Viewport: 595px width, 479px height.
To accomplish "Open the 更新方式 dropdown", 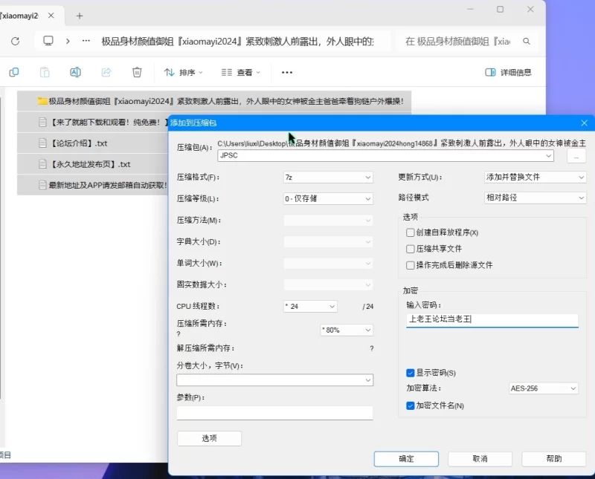I will click(x=535, y=177).
